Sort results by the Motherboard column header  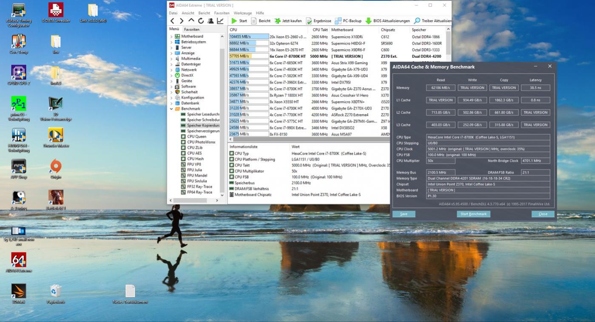point(354,30)
